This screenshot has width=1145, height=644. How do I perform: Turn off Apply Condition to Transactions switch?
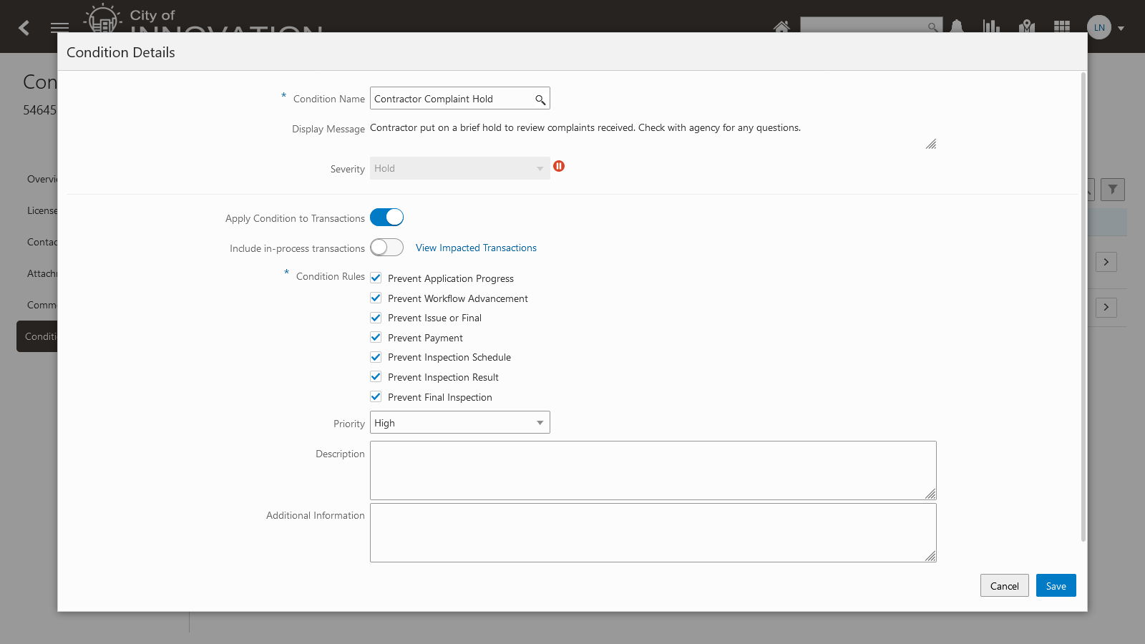[x=386, y=218]
